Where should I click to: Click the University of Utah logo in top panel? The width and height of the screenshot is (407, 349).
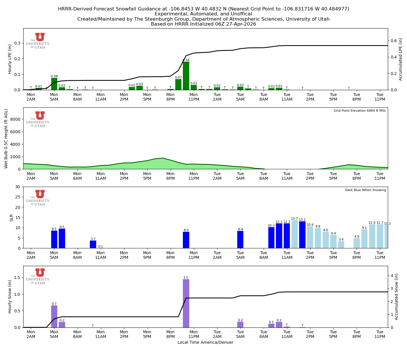(x=39, y=41)
